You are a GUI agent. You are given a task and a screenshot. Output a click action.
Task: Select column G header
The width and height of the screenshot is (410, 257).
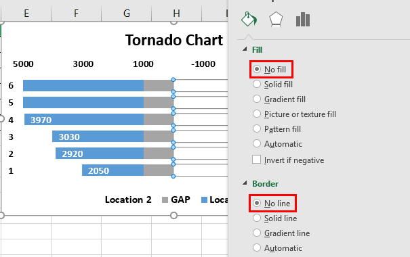point(127,13)
